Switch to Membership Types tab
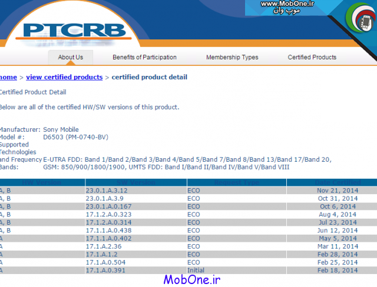Screen dimensions: 377x287 [x=232, y=58]
